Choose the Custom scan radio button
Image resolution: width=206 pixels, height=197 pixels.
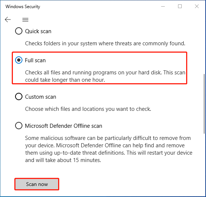[x=19, y=96]
